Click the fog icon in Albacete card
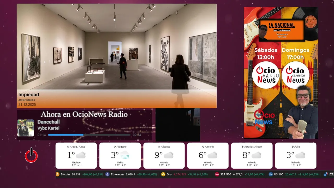Viewport: 334px width, 188px height. point(124,155)
